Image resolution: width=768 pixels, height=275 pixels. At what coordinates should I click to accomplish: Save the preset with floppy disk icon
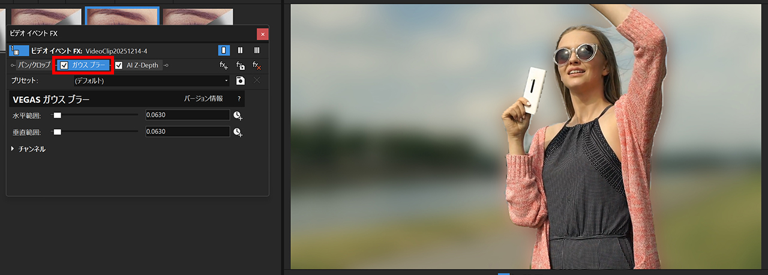point(240,80)
